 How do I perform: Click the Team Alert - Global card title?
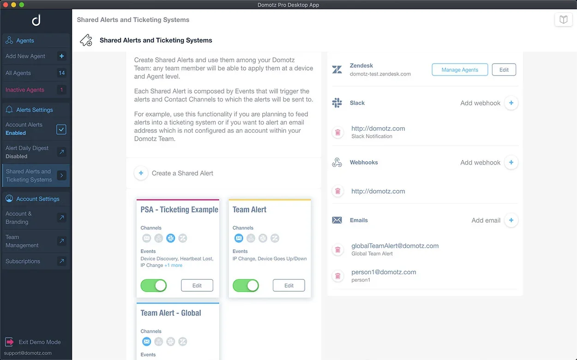tap(171, 313)
